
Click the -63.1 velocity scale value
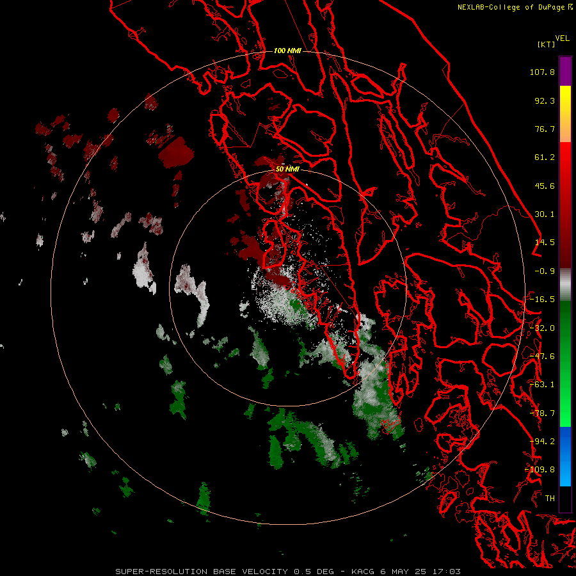(542, 385)
